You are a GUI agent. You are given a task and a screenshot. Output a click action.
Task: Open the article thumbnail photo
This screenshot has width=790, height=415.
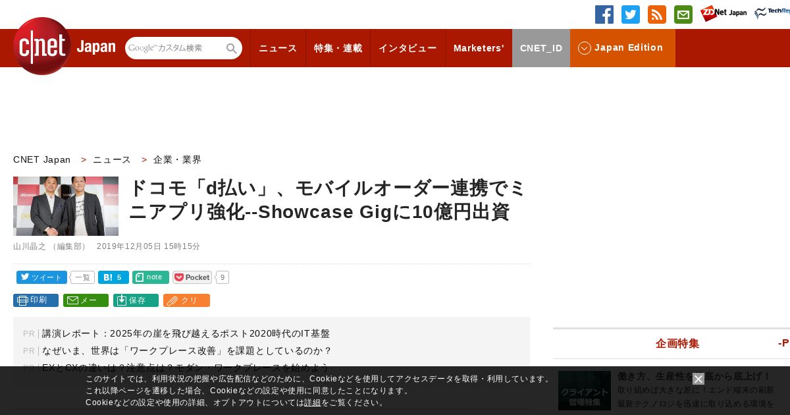coord(66,206)
